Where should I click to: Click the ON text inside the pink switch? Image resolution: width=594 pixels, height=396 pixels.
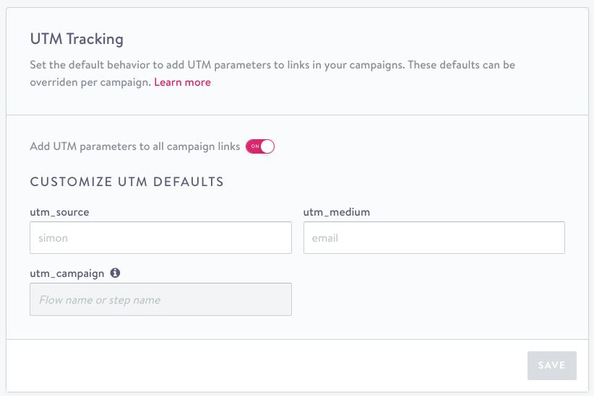click(255, 146)
